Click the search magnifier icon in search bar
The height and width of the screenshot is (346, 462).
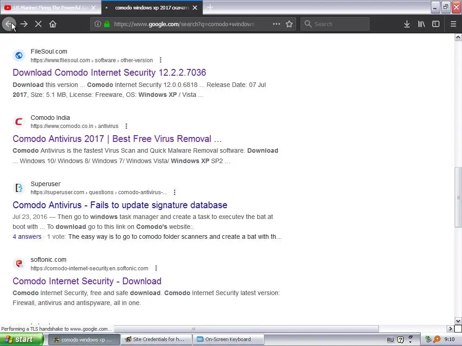coord(308,24)
